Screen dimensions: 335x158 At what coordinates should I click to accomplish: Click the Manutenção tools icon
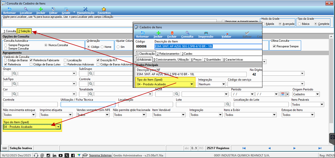[86, 9]
